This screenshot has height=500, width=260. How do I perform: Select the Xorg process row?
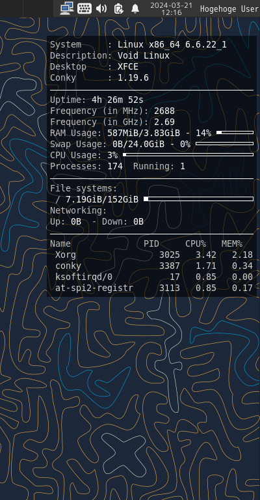pos(151,255)
